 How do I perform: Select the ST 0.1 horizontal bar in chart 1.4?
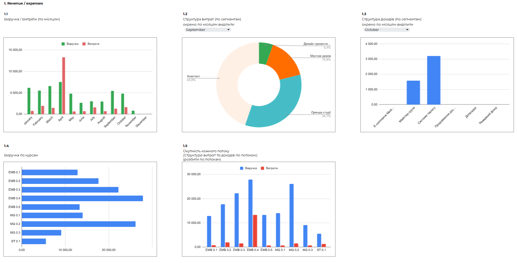[34, 242]
